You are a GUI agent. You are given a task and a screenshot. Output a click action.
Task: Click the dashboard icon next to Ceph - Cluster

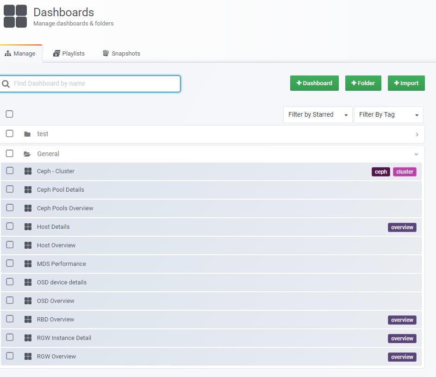coord(29,170)
